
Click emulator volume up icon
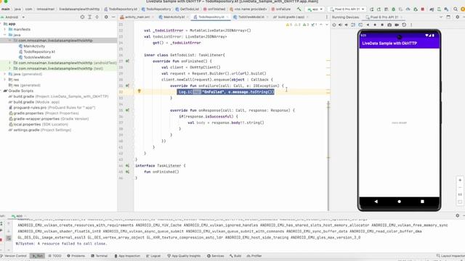click(x=340, y=25)
